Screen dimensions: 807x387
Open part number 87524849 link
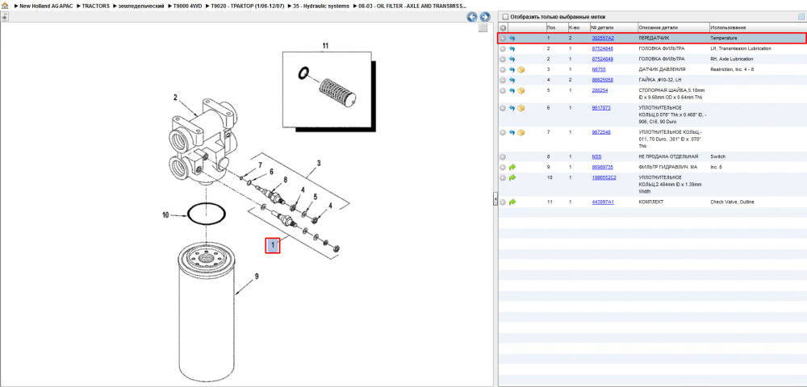click(x=602, y=59)
